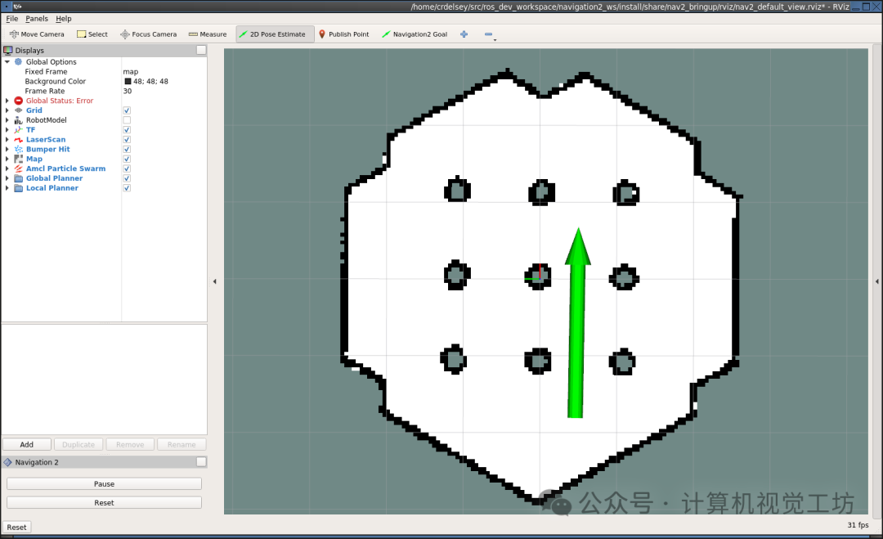Open the toolbar minus dropdown arrow

pyautogui.click(x=495, y=40)
